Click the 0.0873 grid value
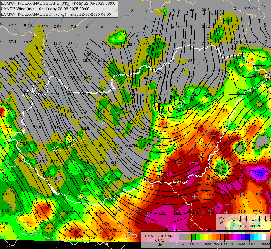This screenshot has width=271, height=249. click(x=68, y=212)
